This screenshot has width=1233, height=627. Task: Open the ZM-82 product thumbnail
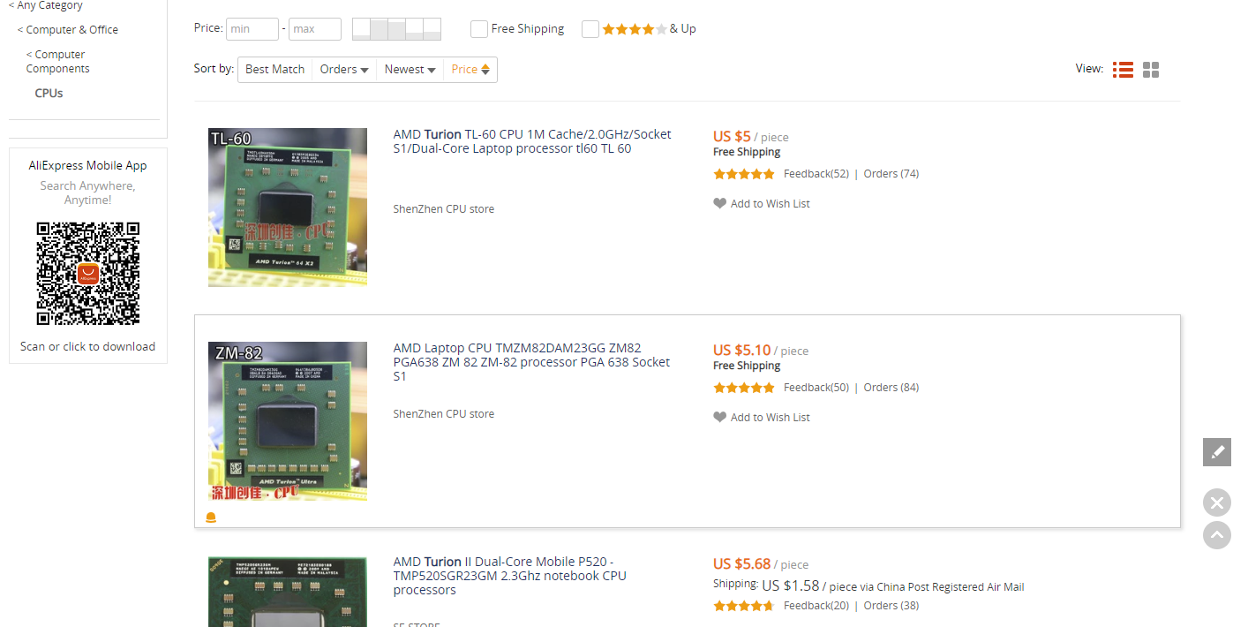(x=288, y=421)
